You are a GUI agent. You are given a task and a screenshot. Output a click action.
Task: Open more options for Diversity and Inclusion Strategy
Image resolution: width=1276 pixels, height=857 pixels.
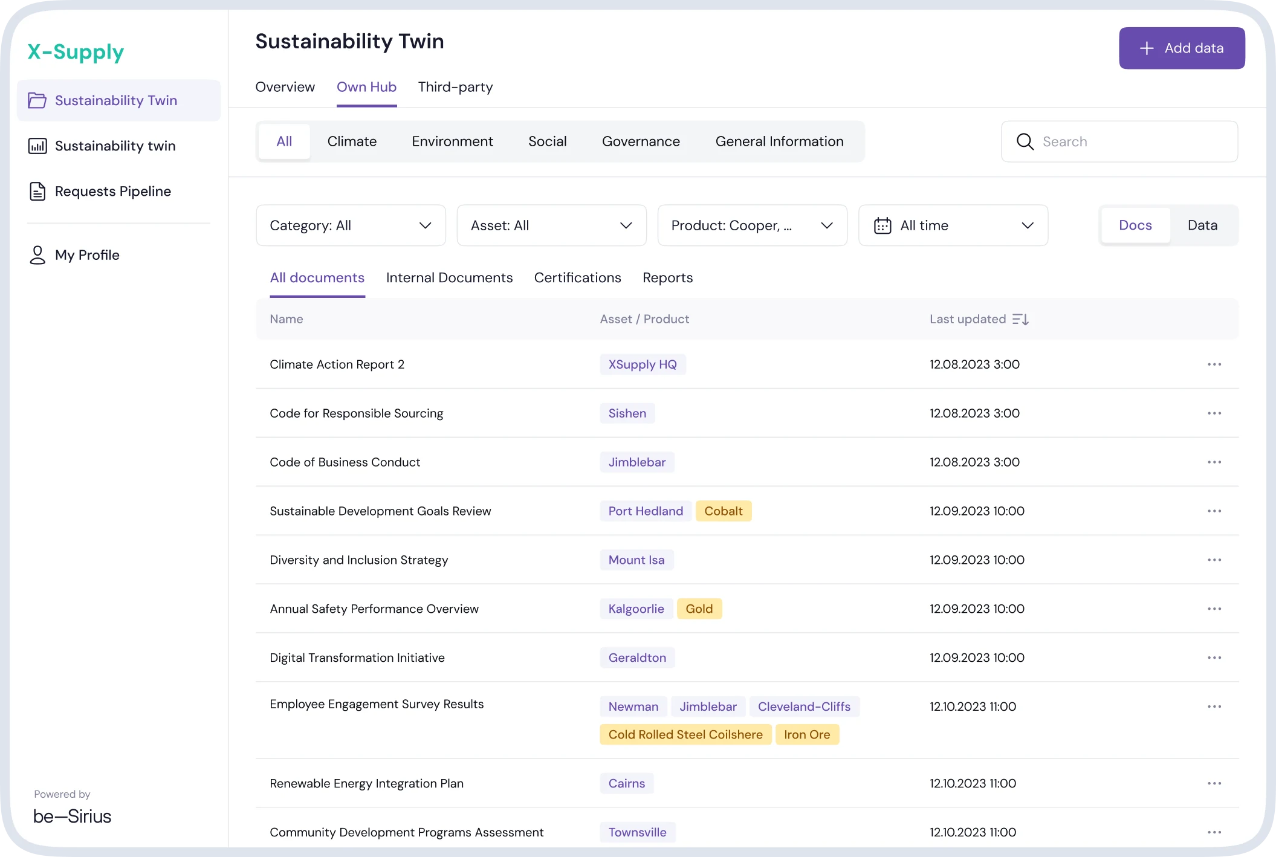(x=1214, y=560)
